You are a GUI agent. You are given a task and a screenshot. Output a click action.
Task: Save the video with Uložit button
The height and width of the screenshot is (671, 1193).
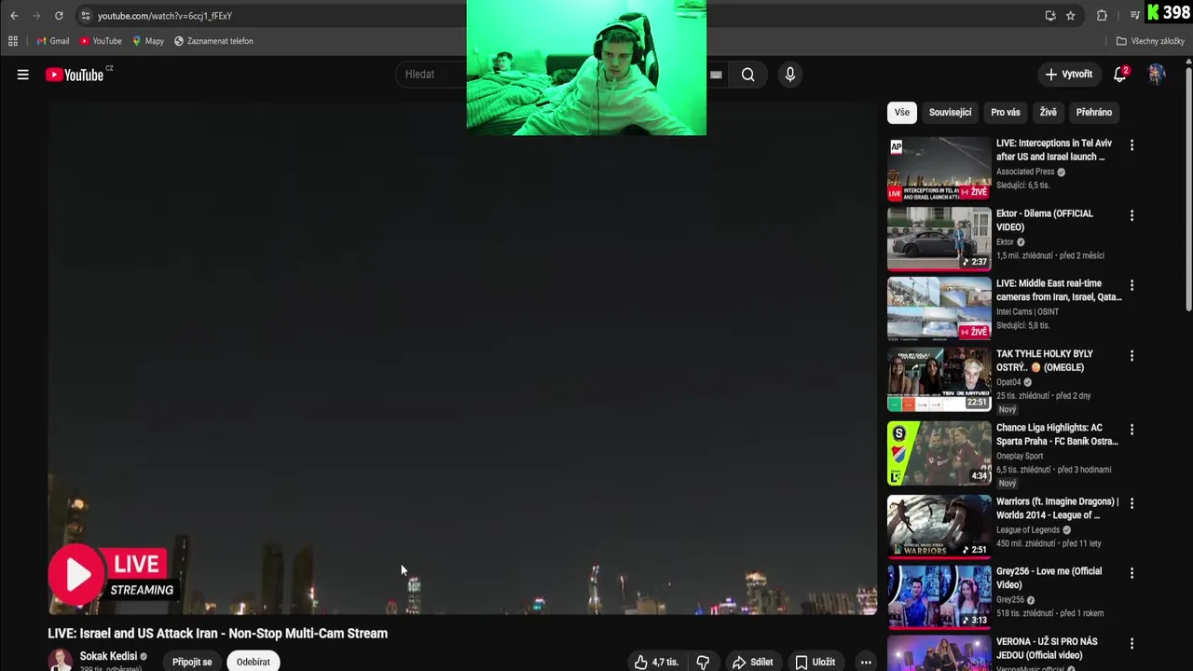[815, 662]
